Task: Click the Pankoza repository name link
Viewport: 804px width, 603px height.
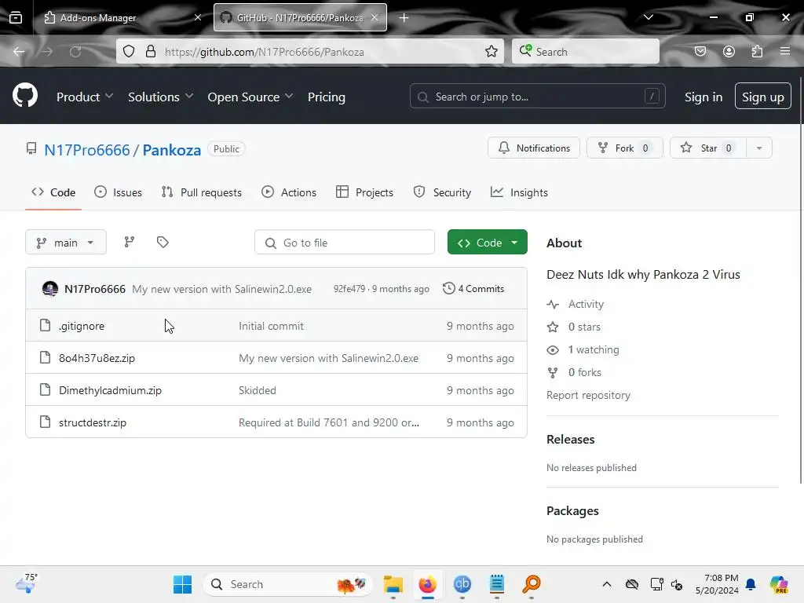Action: [x=171, y=150]
